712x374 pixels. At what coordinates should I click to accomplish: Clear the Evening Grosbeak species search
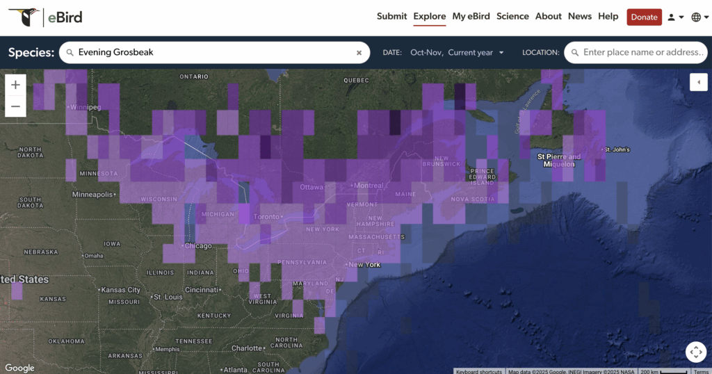359,52
